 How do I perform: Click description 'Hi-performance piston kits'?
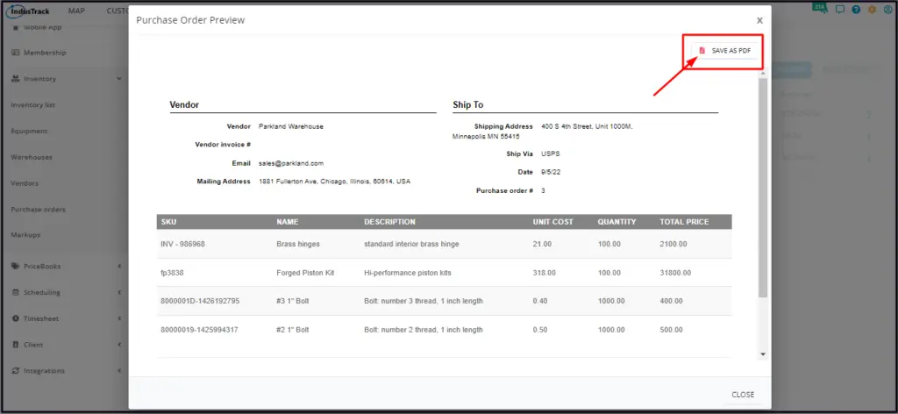tap(408, 273)
